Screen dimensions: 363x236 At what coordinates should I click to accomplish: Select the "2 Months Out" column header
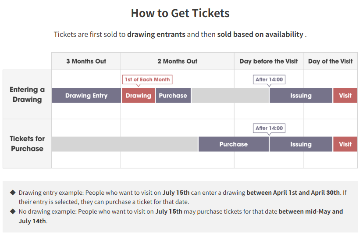[x=178, y=61]
